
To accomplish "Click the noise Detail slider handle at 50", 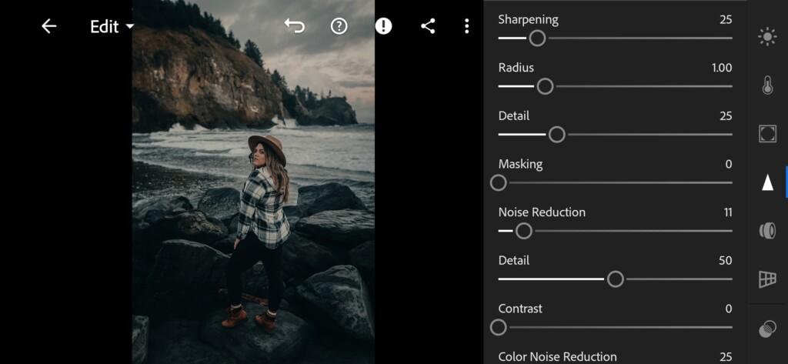I will pyautogui.click(x=615, y=279).
